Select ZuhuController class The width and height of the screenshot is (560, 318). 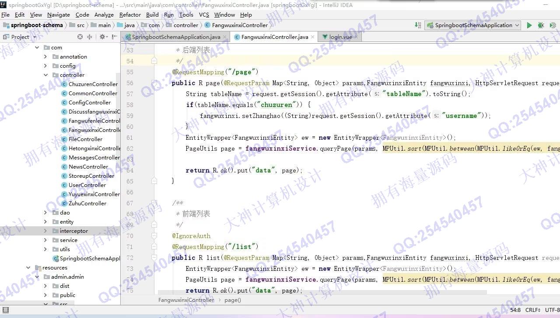click(x=87, y=204)
